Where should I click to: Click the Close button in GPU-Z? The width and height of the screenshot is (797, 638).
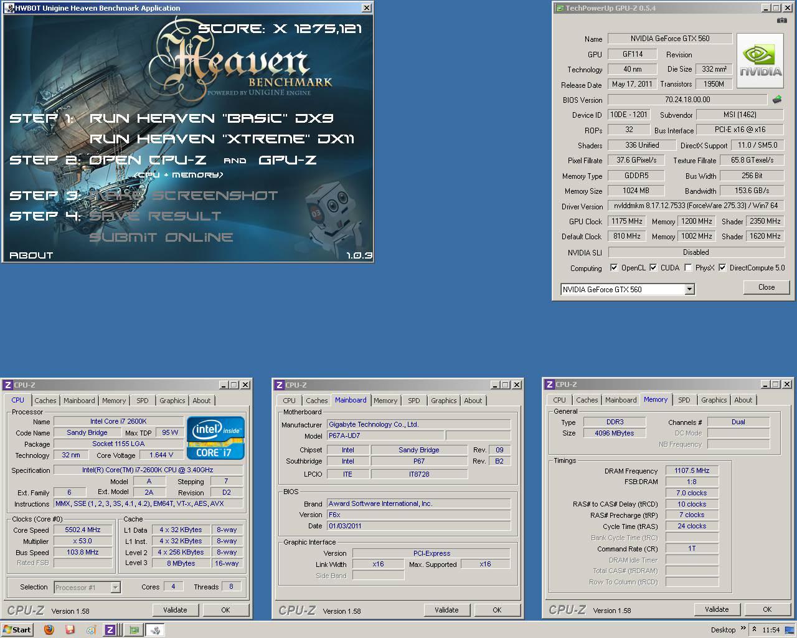coord(766,287)
